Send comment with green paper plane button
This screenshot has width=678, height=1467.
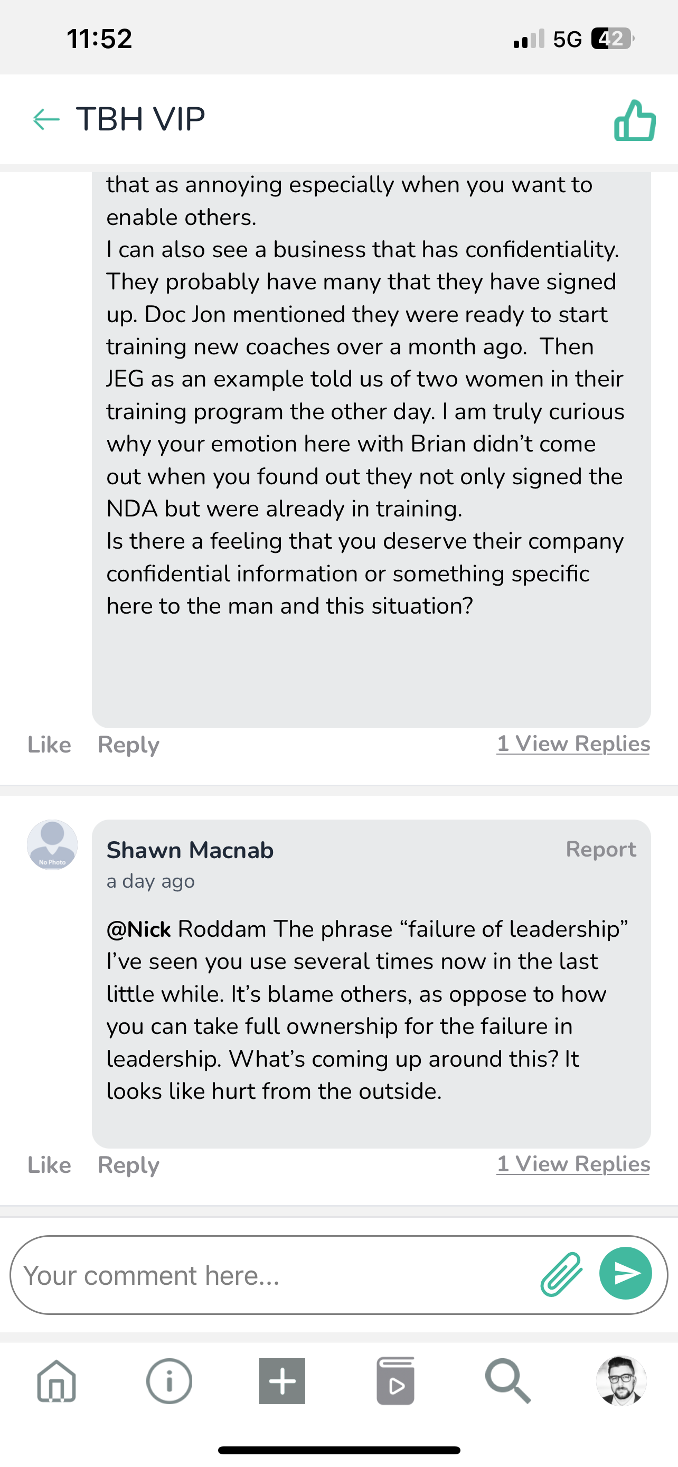(x=625, y=1273)
